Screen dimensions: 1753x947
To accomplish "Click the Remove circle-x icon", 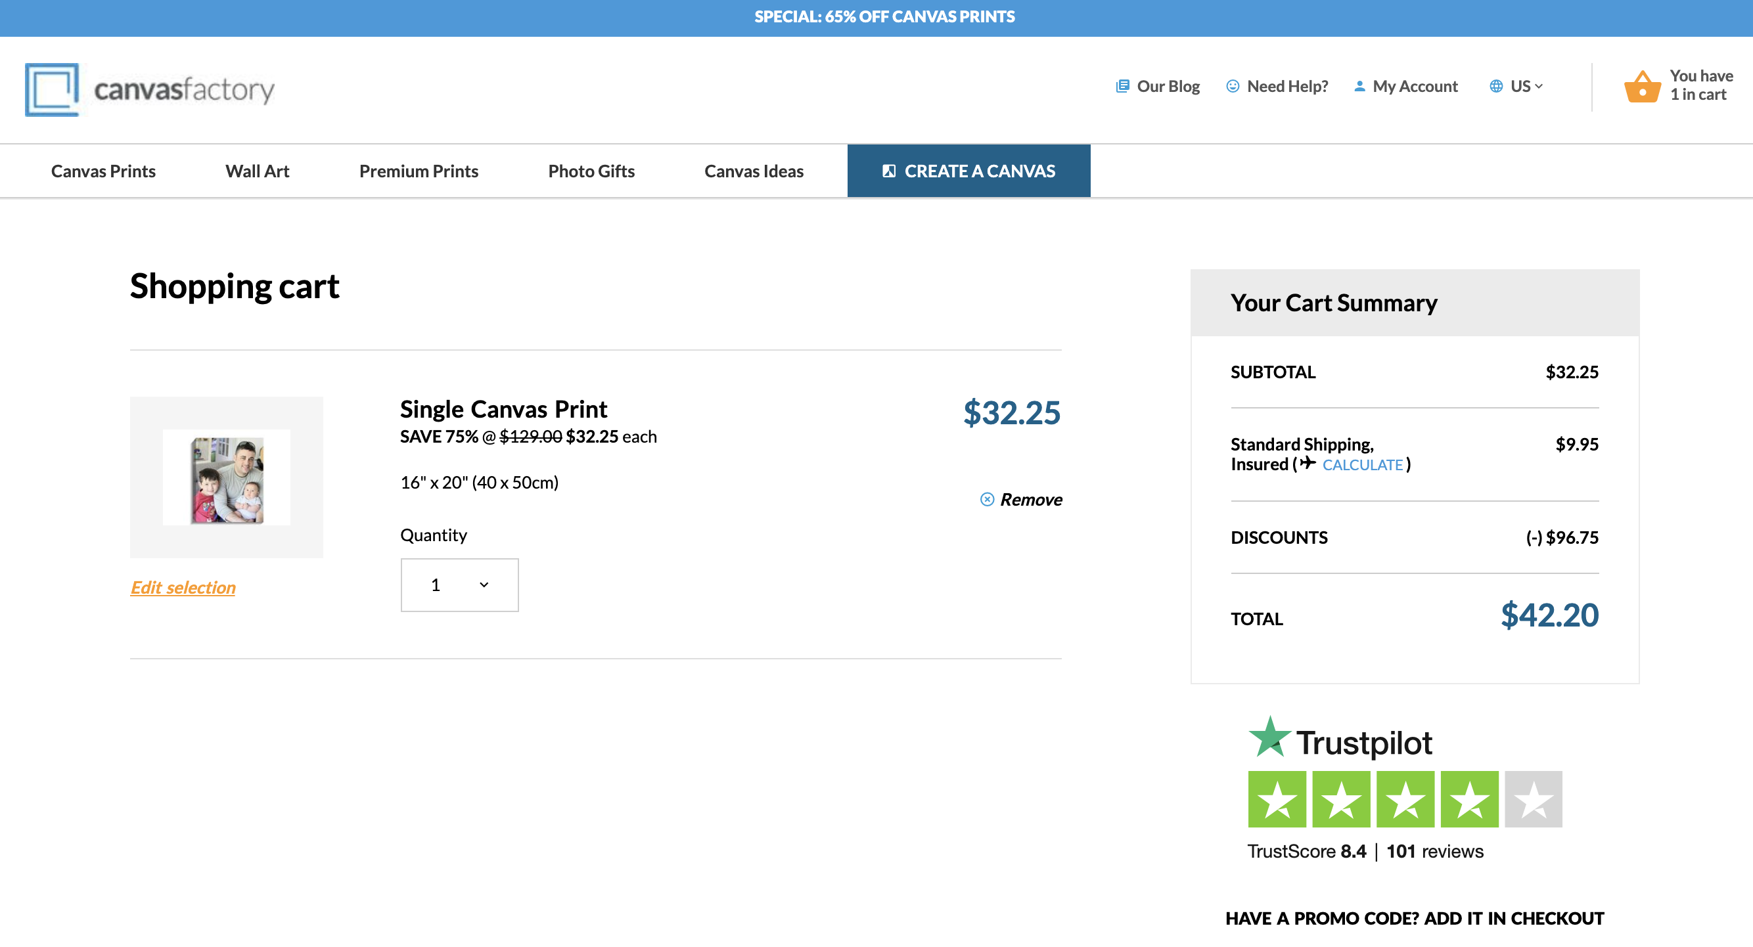I will click(988, 498).
